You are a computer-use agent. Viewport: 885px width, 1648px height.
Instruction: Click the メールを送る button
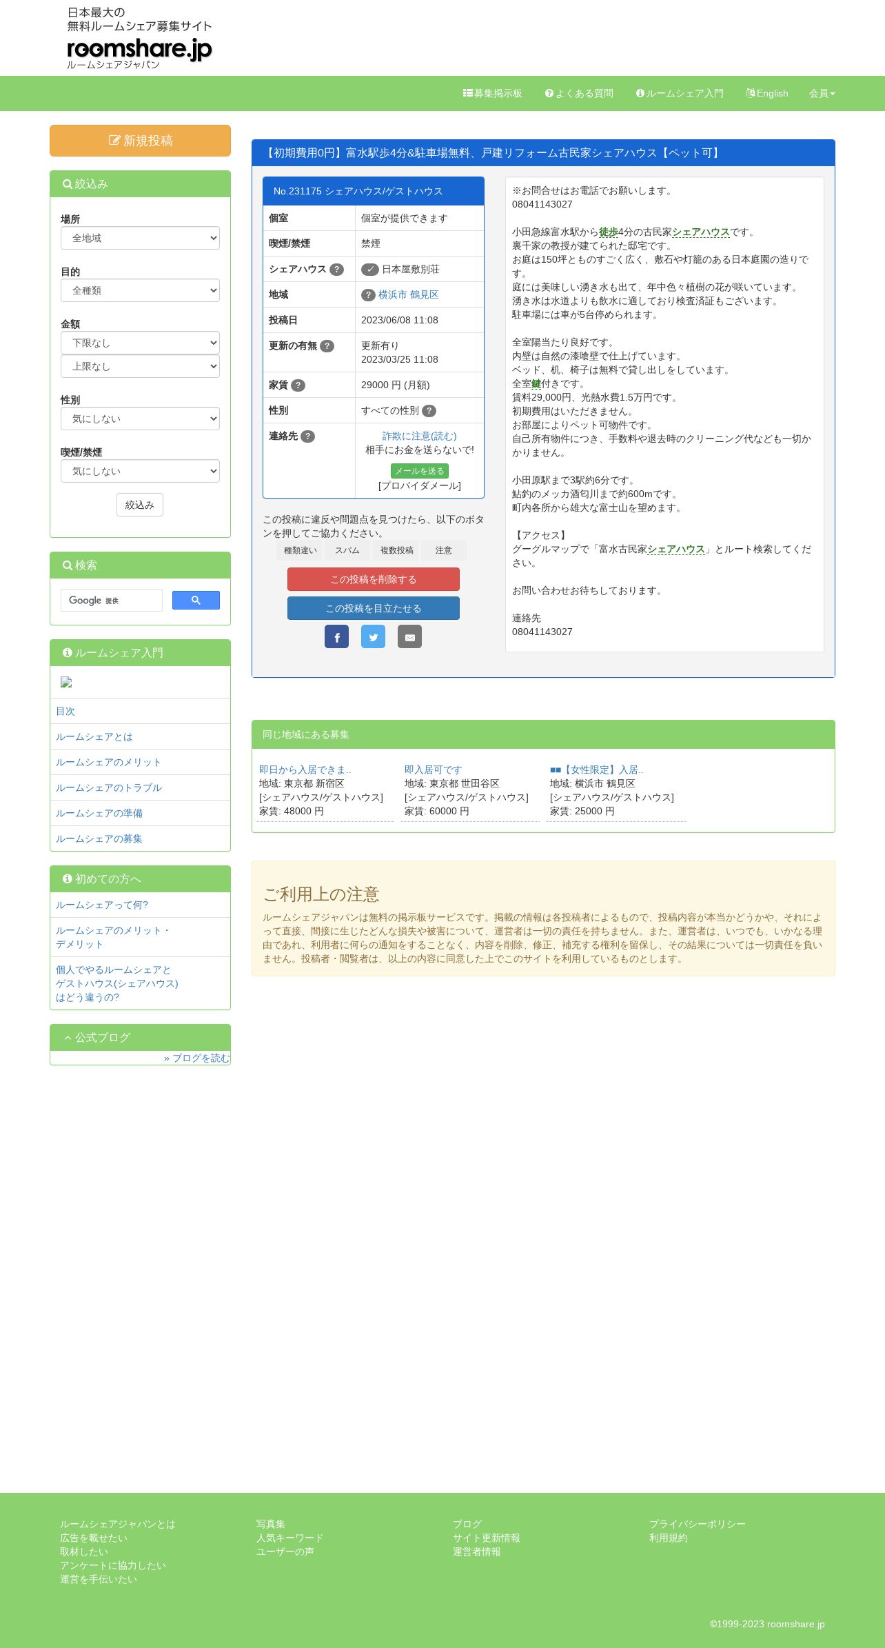[x=420, y=471]
